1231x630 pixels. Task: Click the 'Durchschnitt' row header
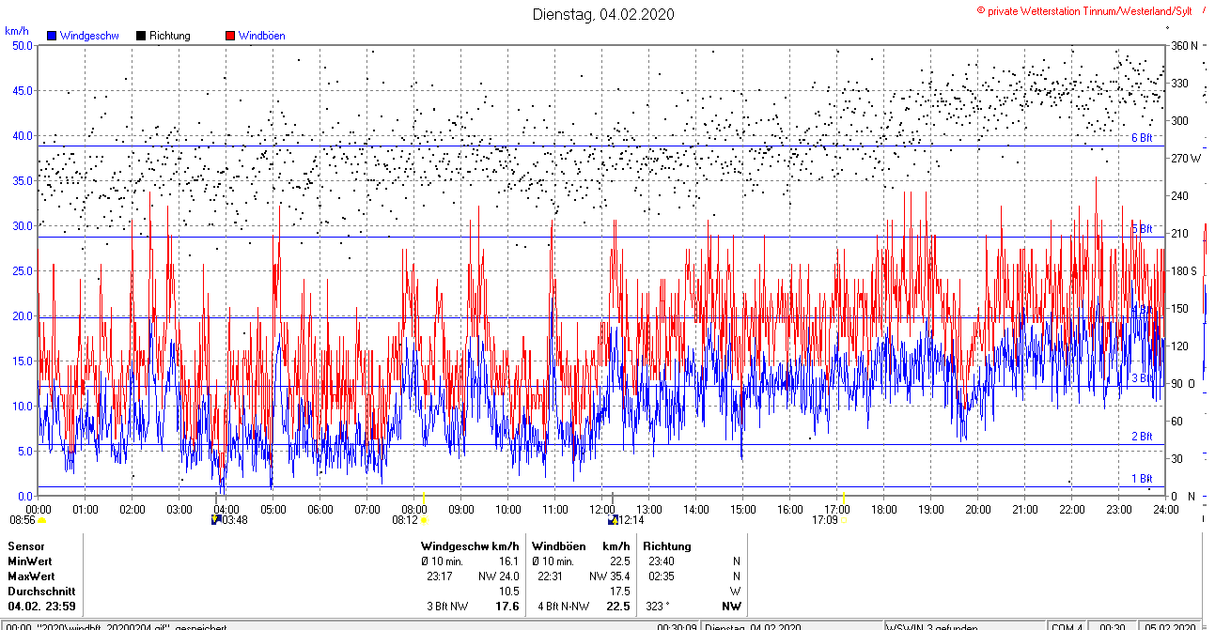click(x=39, y=592)
